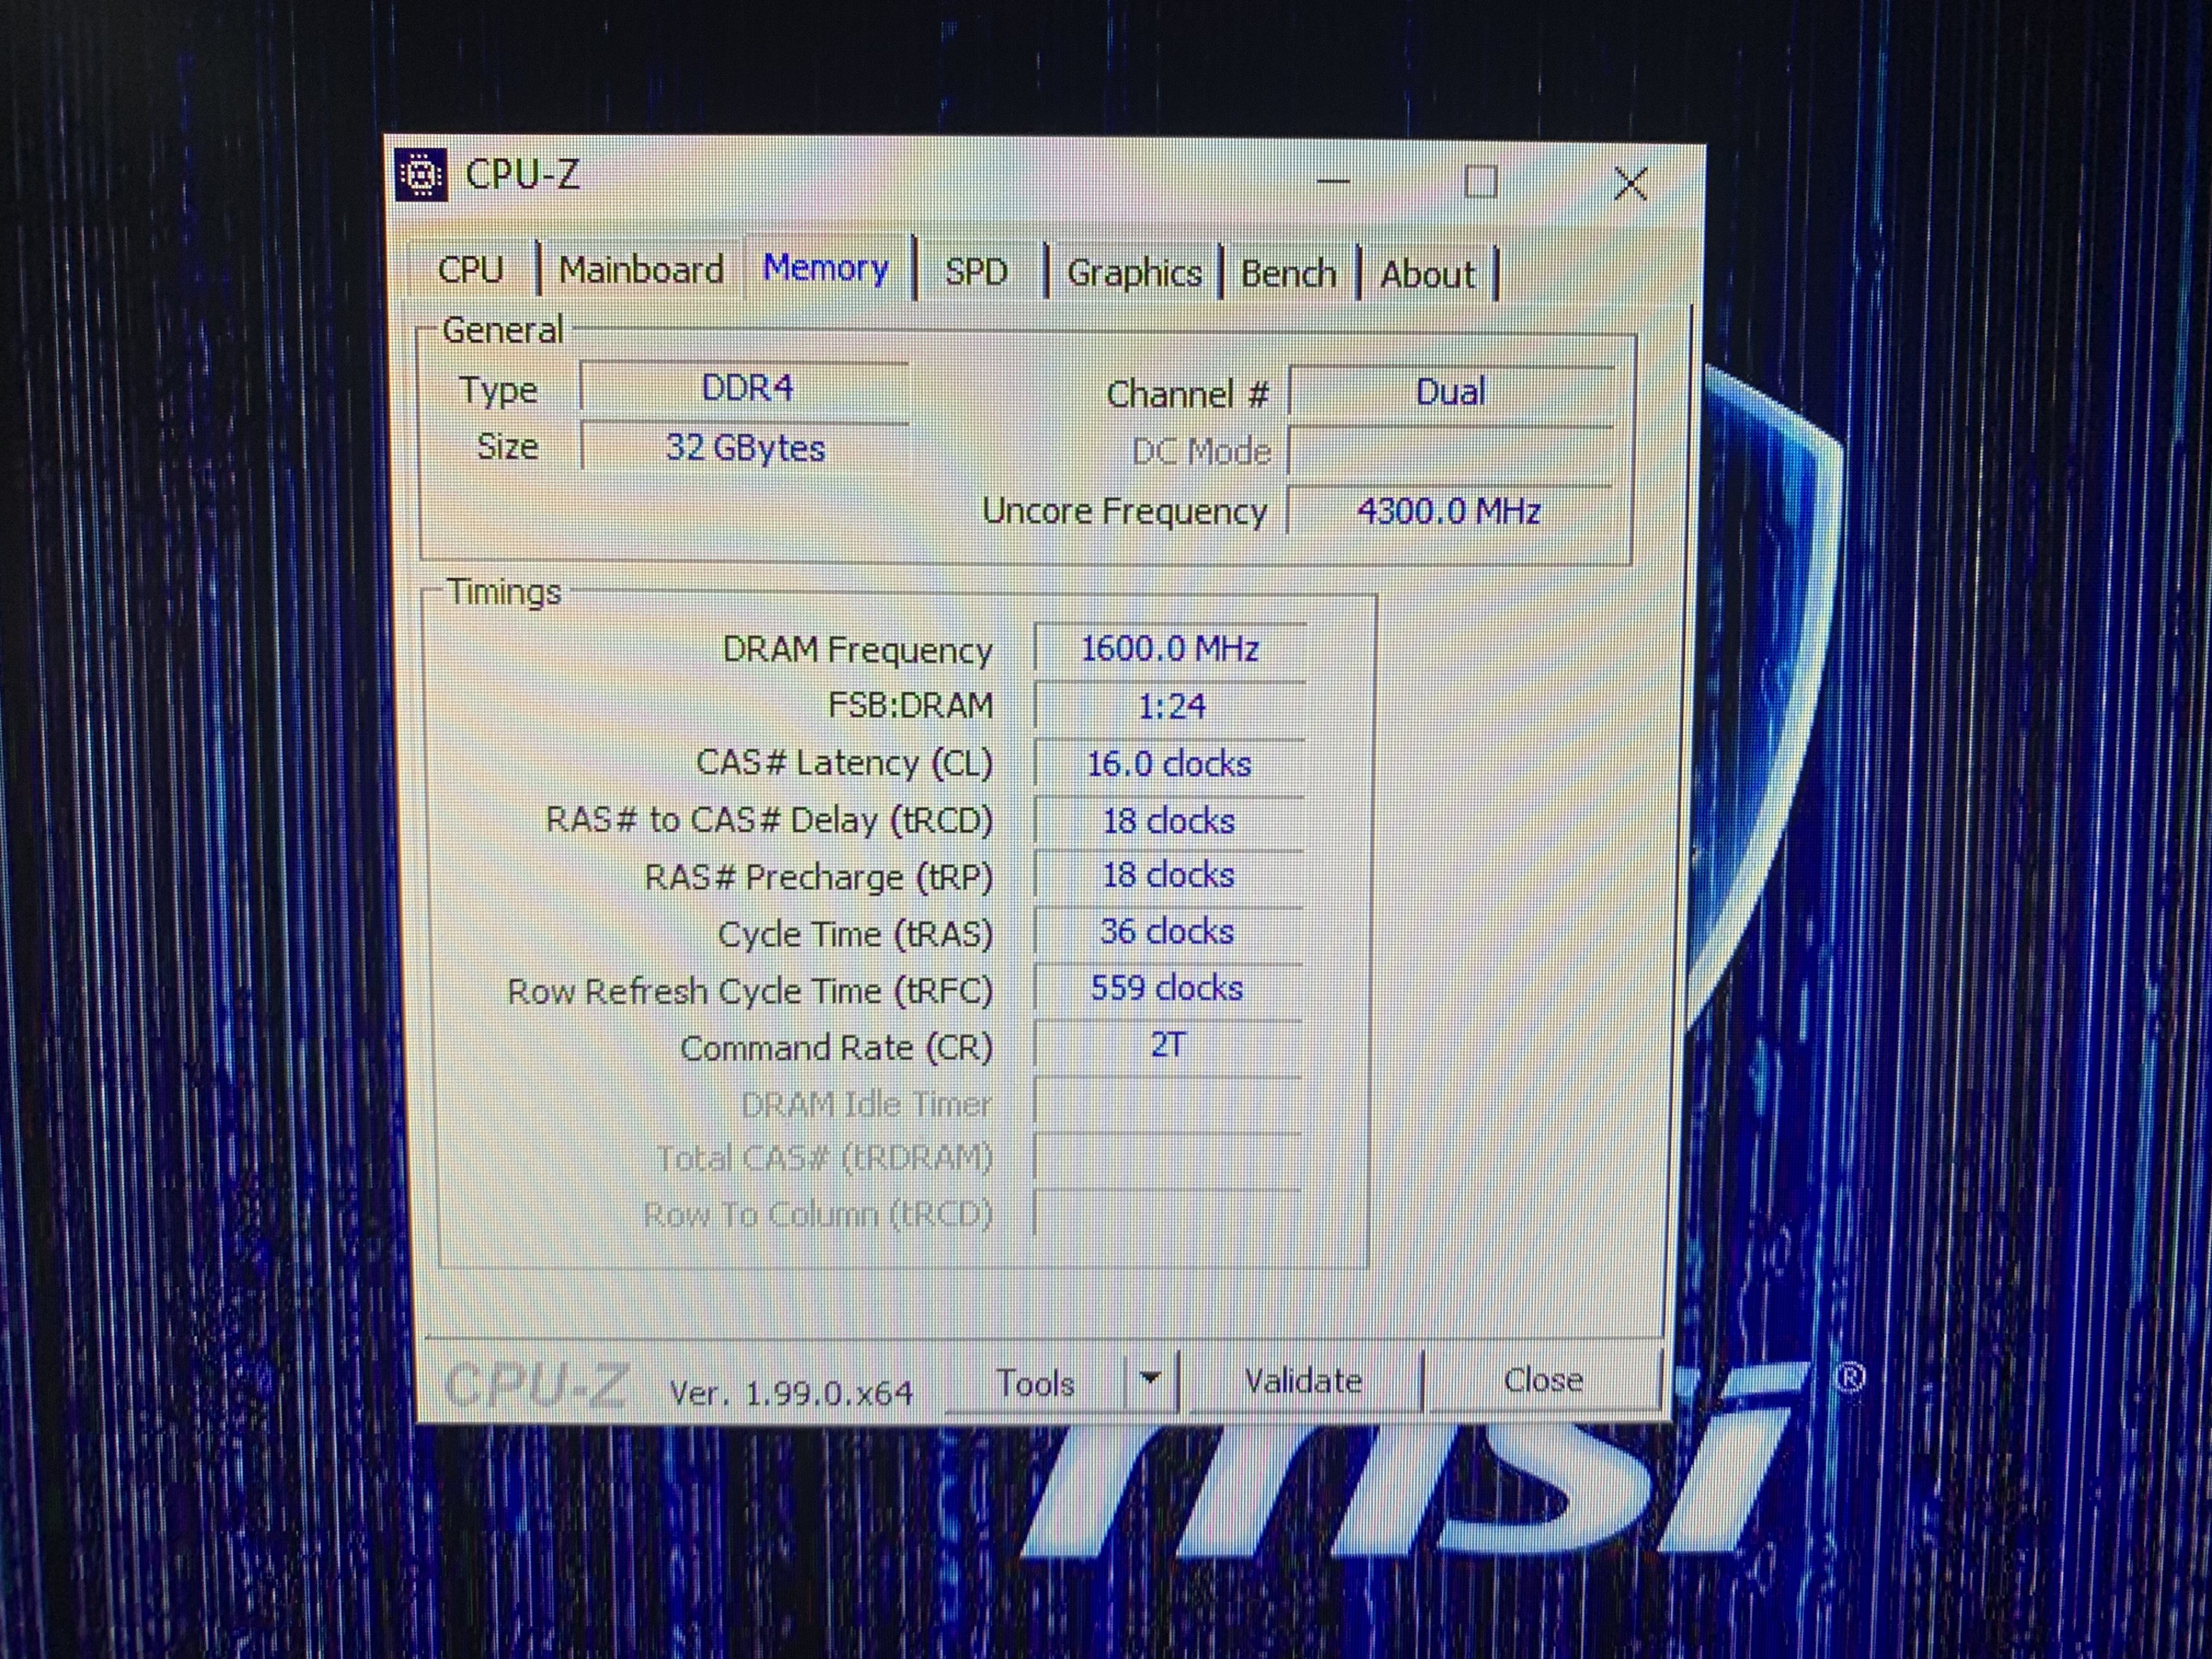Expand the Tools dropdown arrow
The image size is (2212, 1659).
[x=1150, y=1380]
